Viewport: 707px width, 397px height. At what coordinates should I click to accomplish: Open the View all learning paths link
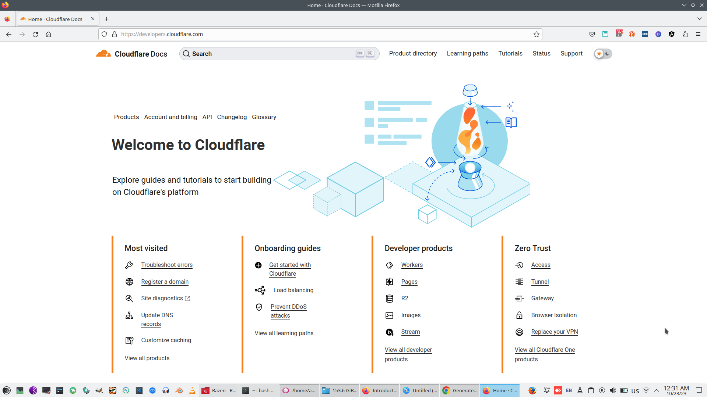284,333
